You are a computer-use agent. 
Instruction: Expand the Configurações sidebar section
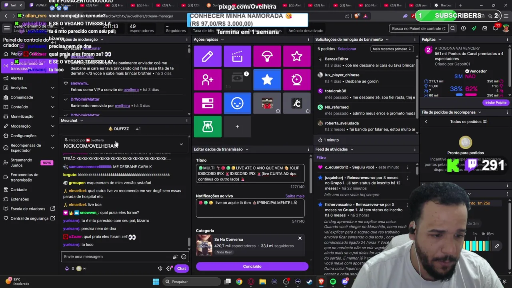(53, 136)
